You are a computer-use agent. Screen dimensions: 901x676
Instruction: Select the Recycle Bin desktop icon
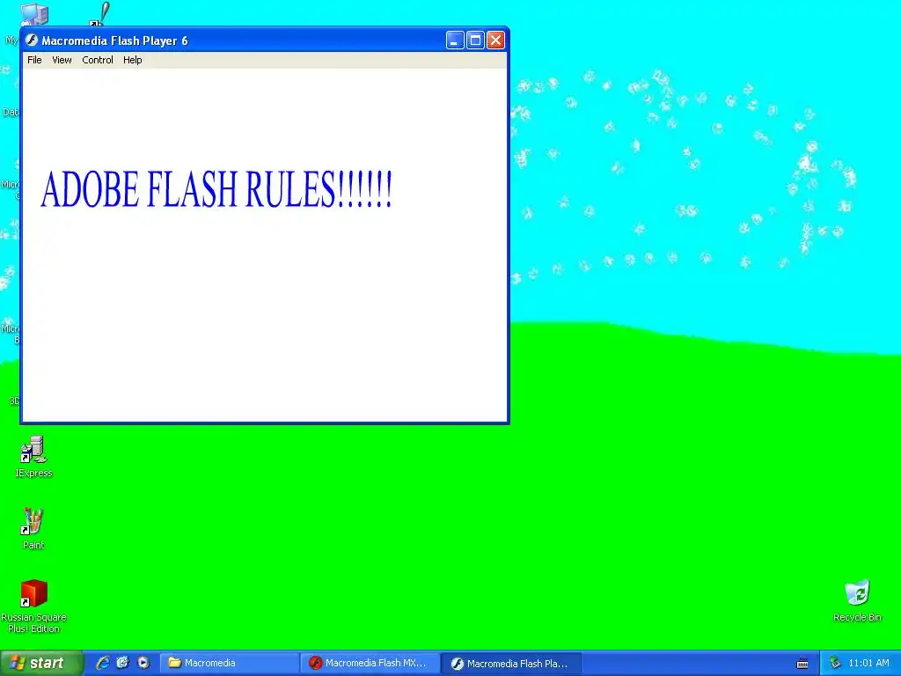point(857,600)
